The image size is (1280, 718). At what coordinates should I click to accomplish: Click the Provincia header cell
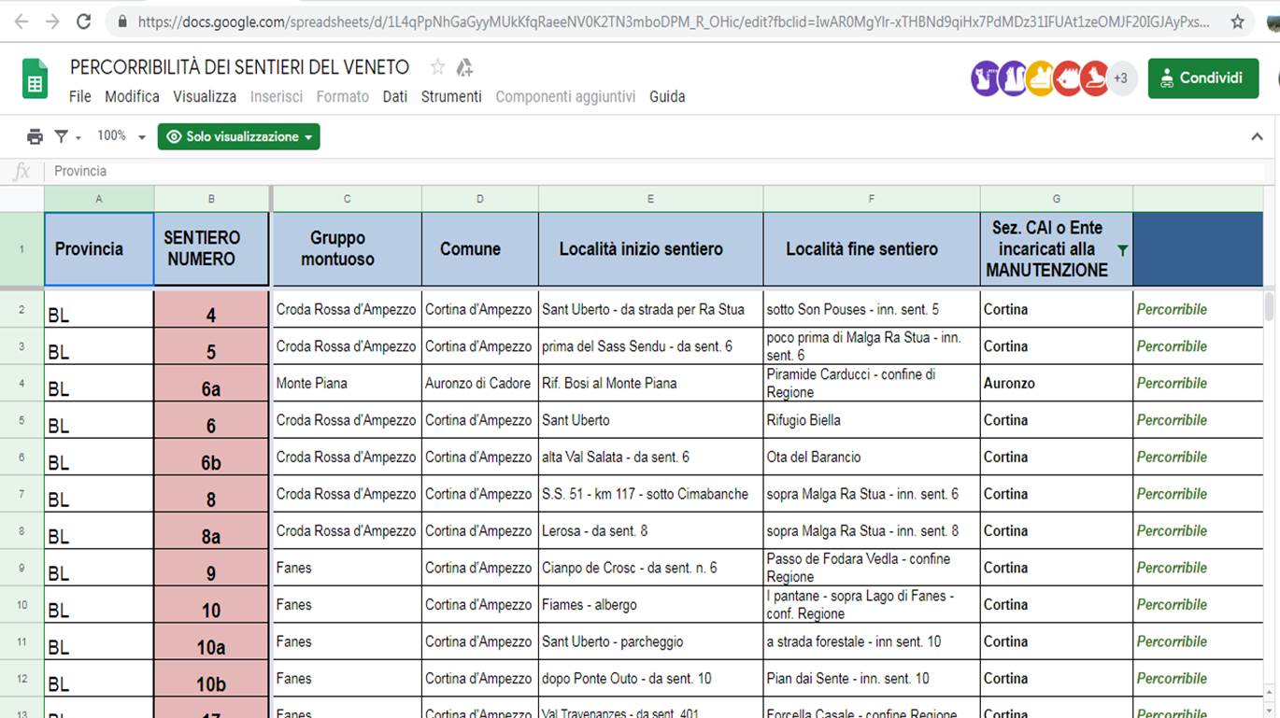point(99,249)
